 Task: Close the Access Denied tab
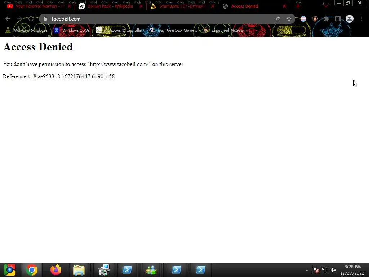[284, 6]
